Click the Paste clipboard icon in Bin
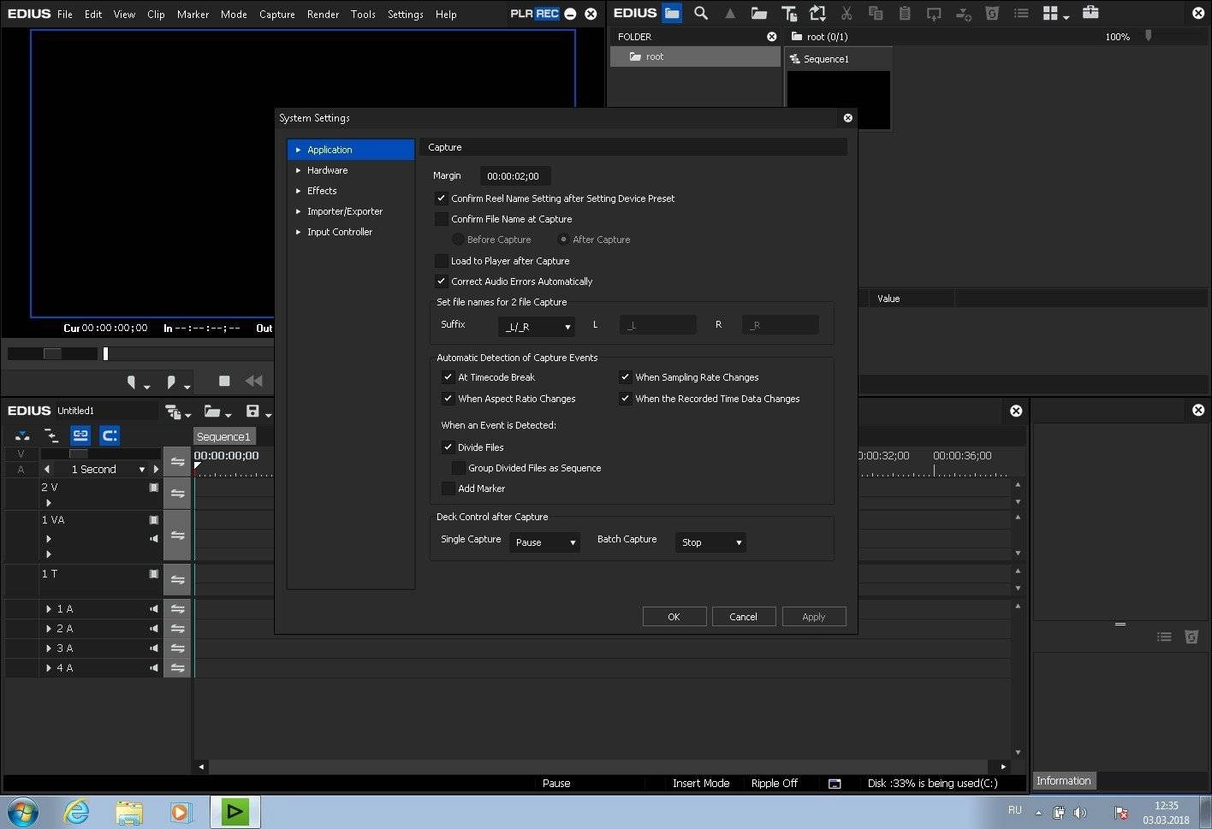This screenshot has width=1212, height=829. click(x=905, y=13)
